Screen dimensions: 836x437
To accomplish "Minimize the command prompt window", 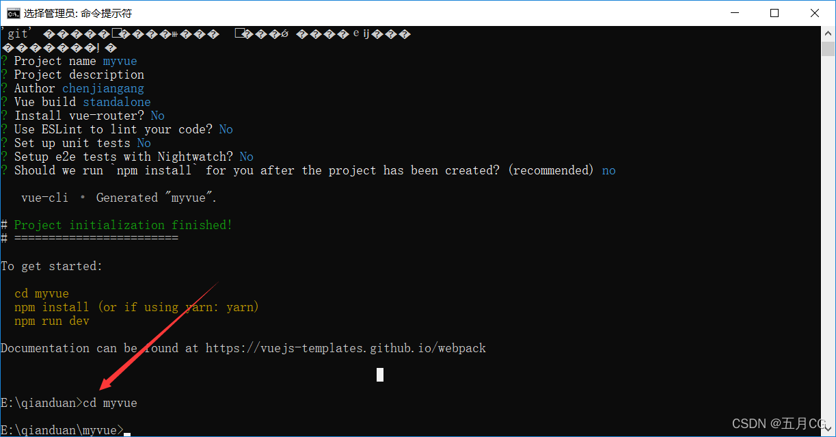I will coord(735,13).
